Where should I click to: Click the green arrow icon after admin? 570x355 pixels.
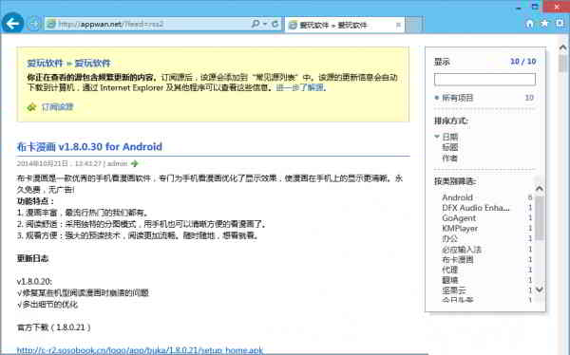tap(135, 163)
